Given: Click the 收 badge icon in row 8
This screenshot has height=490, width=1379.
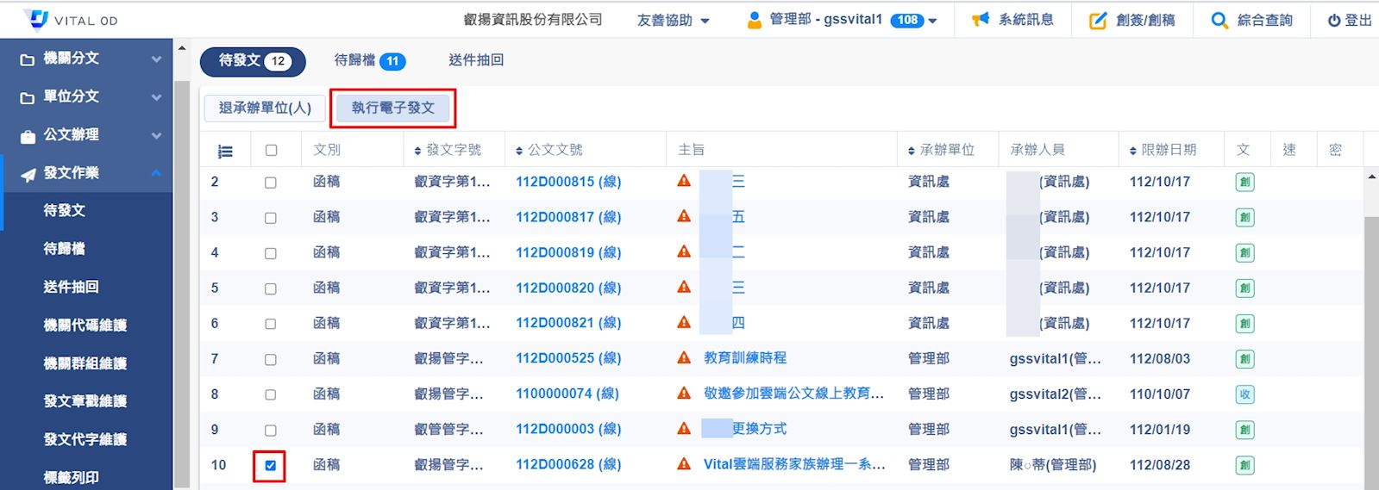Looking at the screenshot, I should (1244, 394).
